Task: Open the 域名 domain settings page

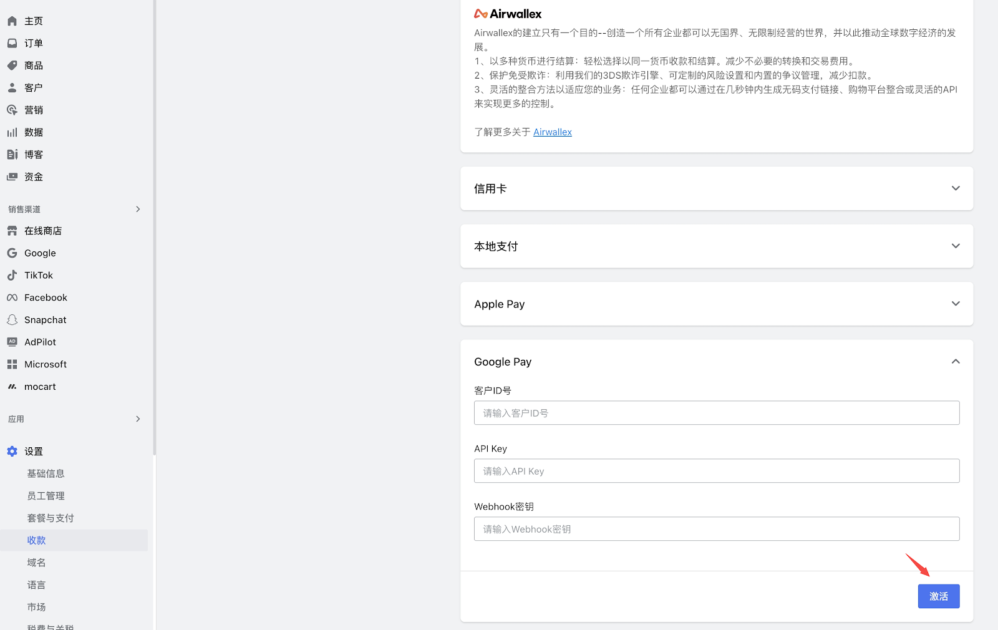Action: click(x=36, y=563)
